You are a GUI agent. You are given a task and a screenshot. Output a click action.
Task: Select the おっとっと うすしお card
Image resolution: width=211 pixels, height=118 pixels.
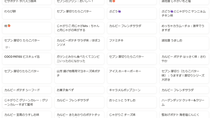pyautogui.click(x=132, y=102)
